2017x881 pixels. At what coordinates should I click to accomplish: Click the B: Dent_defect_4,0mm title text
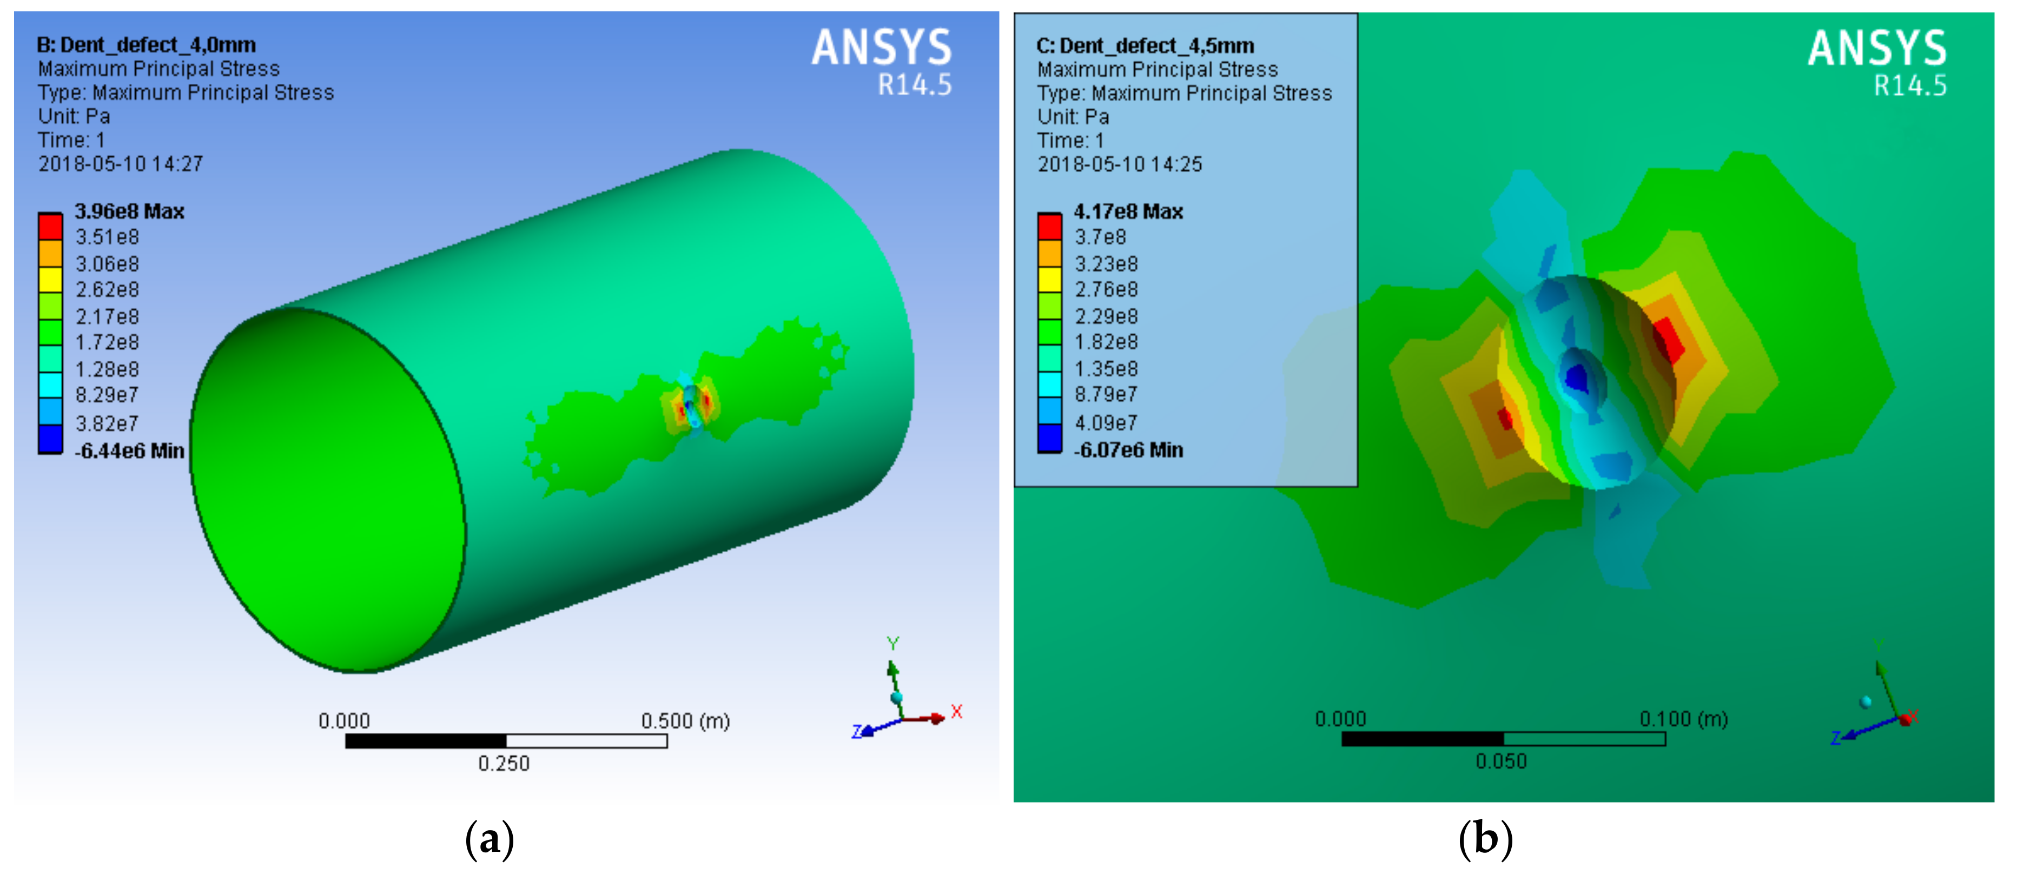(x=147, y=45)
